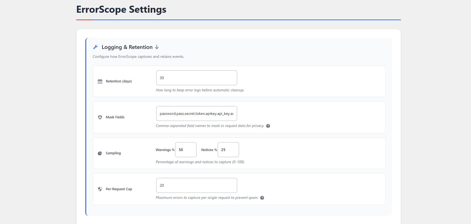Select the Notices % input box

pos(228,150)
